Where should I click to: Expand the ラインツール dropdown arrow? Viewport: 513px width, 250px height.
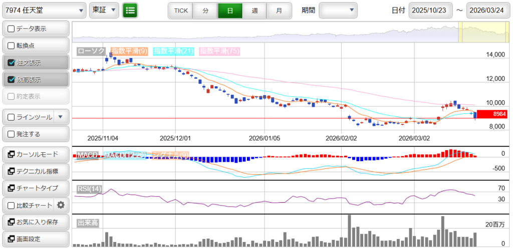click(60, 117)
